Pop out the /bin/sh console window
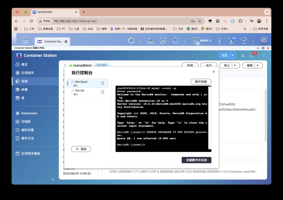 coord(102,92)
